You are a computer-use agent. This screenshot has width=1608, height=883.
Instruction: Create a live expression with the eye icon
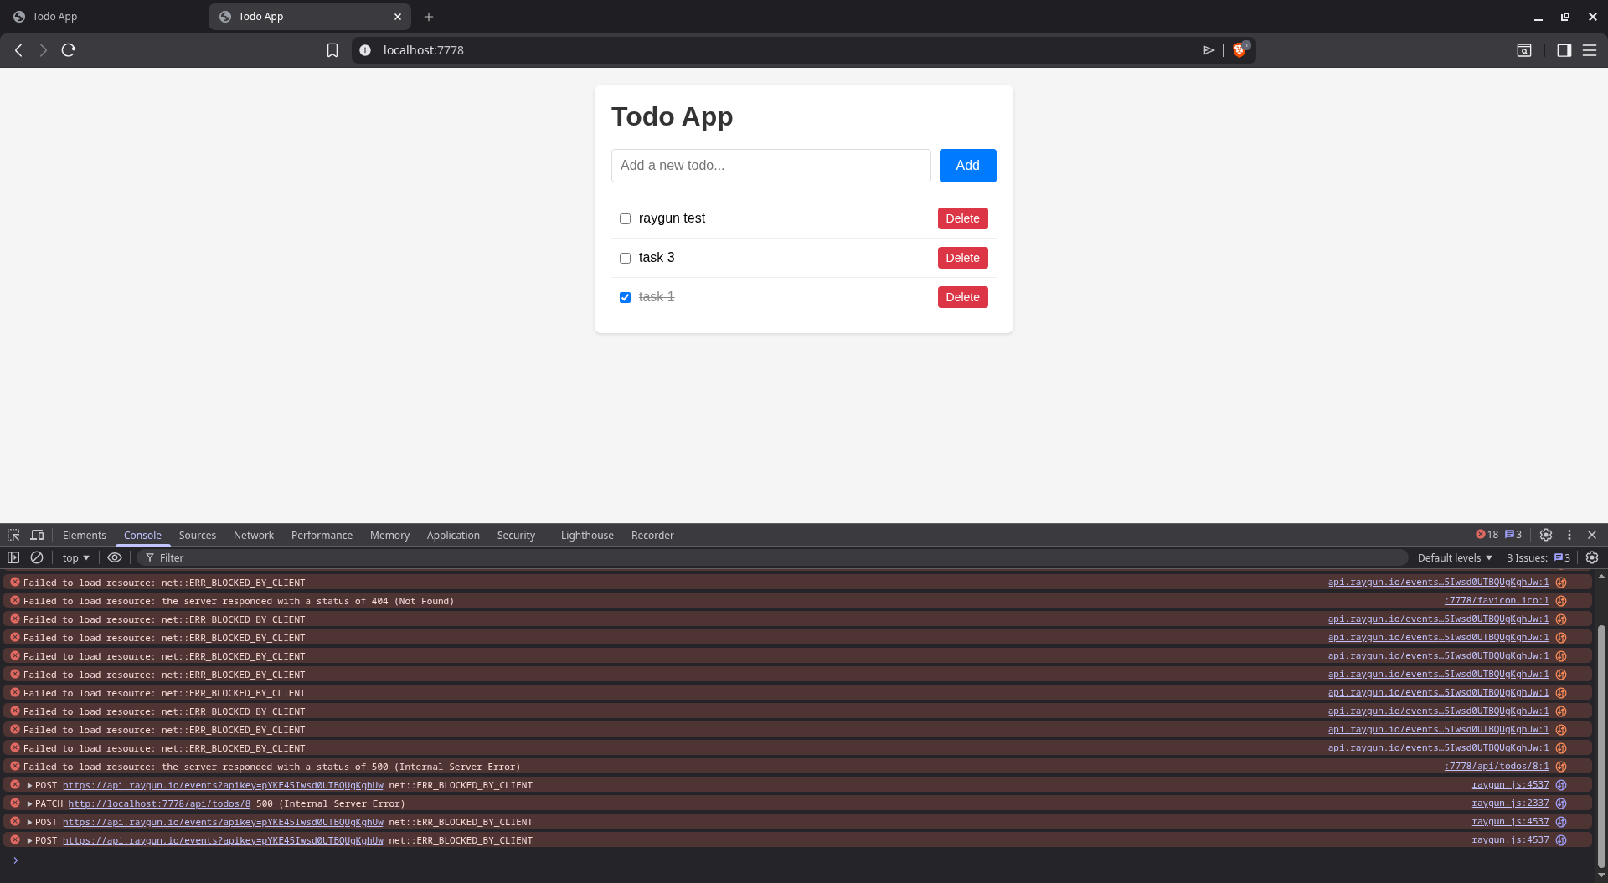pos(115,557)
